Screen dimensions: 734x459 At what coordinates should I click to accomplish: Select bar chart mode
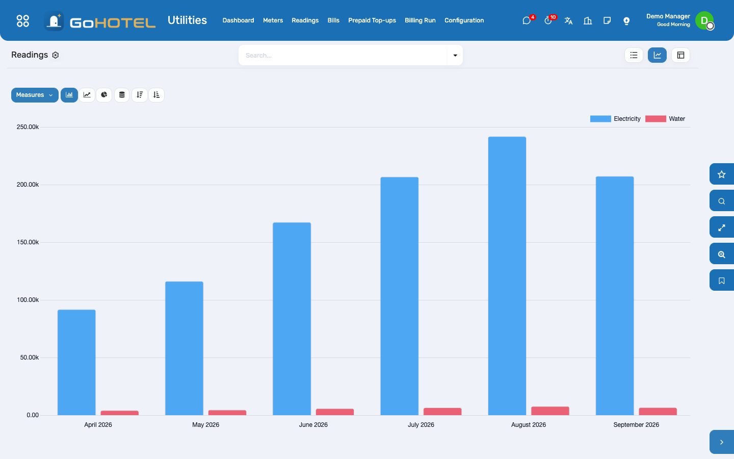[69, 95]
